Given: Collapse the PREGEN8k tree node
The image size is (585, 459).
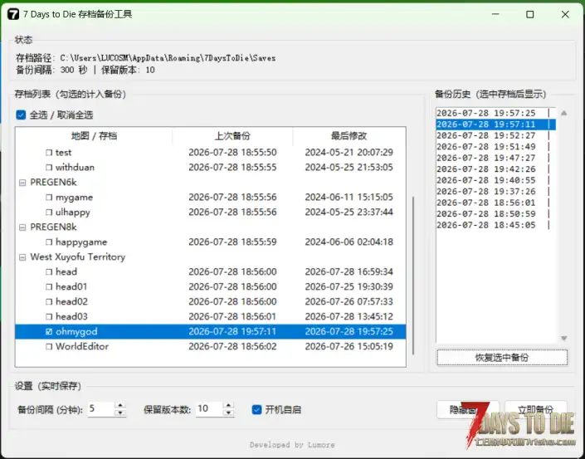Looking at the screenshot, I should (22, 227).
